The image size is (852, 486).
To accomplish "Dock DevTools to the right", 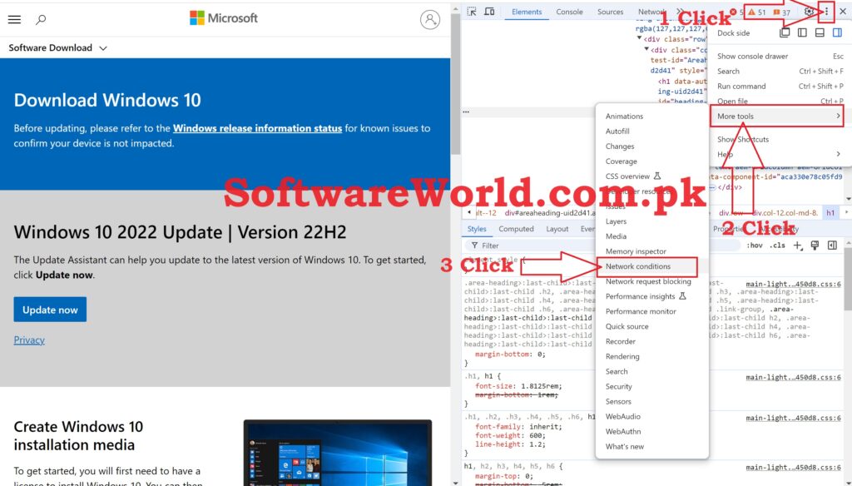I will pos(837,32).
